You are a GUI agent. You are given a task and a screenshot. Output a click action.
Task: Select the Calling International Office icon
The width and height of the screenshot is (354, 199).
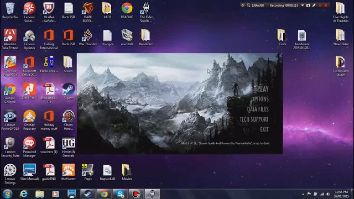click(49, 39)
